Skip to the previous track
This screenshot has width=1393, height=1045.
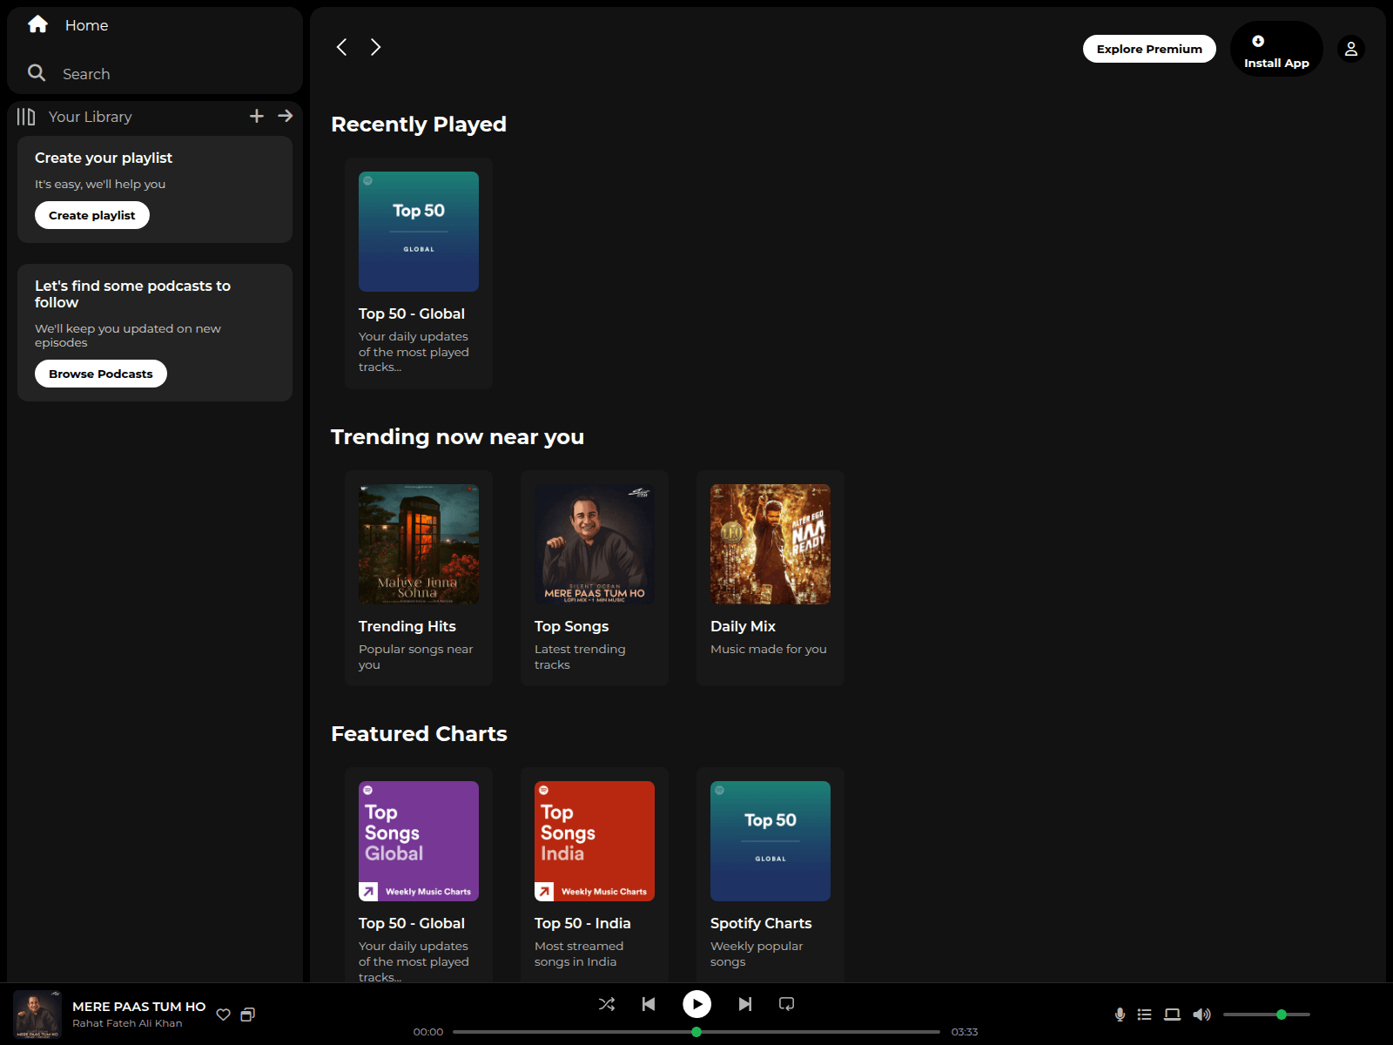[x=649, y=1004]
